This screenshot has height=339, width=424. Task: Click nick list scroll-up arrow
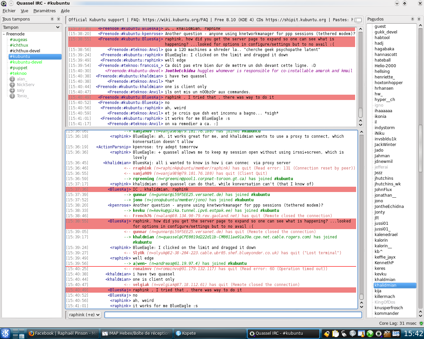[420, 25]
